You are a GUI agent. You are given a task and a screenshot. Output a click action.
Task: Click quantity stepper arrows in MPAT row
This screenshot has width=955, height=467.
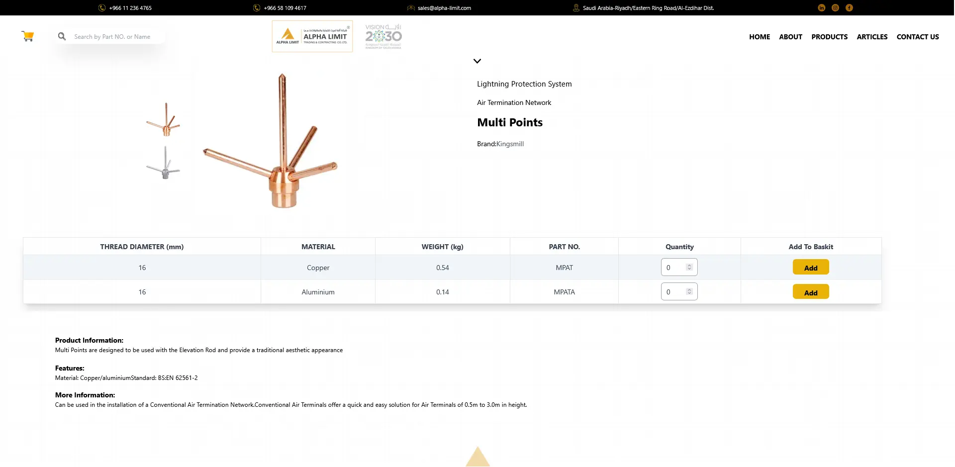[689, 267]
